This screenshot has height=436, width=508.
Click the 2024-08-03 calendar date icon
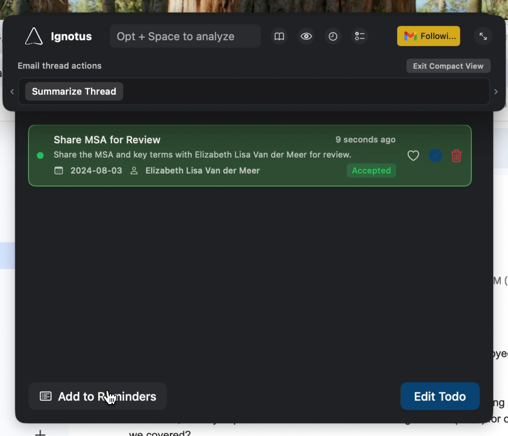pos(59,171)
